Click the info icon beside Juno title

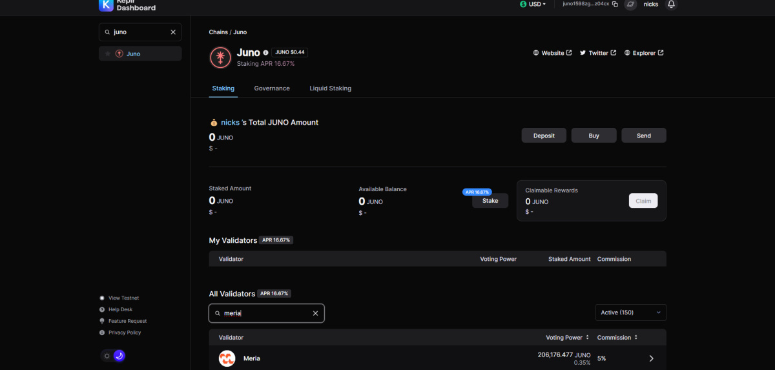point(265,52)
